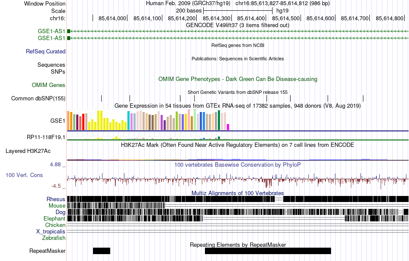Click the Window Position label
The image size is (409, 261).
pyautogui.click(x=45, y=3)
